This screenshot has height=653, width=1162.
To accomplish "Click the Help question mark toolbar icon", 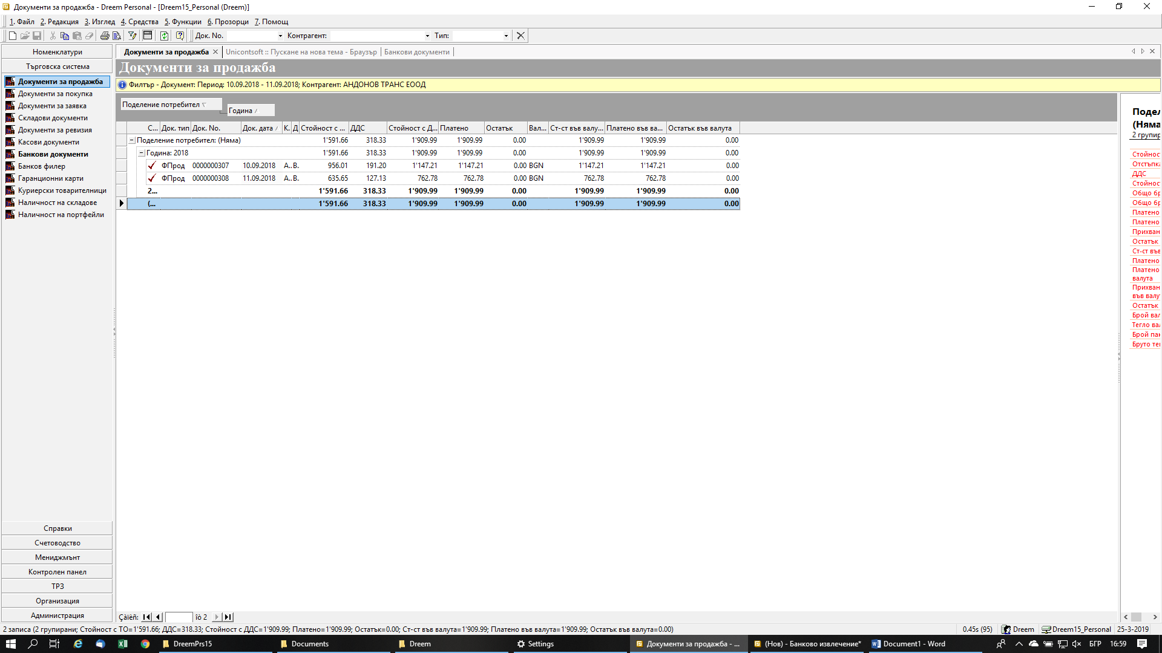I will click(x=180, y=36).
